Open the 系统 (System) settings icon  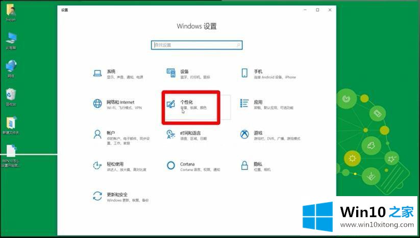[97, 73]
